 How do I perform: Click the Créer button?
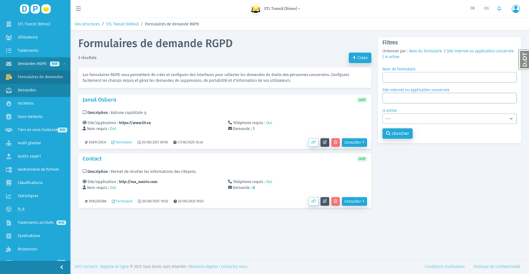pyautogui.click(x=360, y=57)
